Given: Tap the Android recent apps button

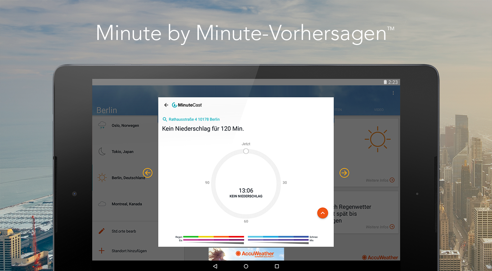Looking at the screenshot, I should point(277,266).
